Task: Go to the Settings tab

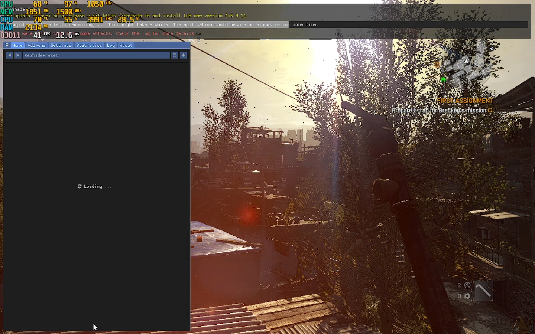Action: point(61,45)
